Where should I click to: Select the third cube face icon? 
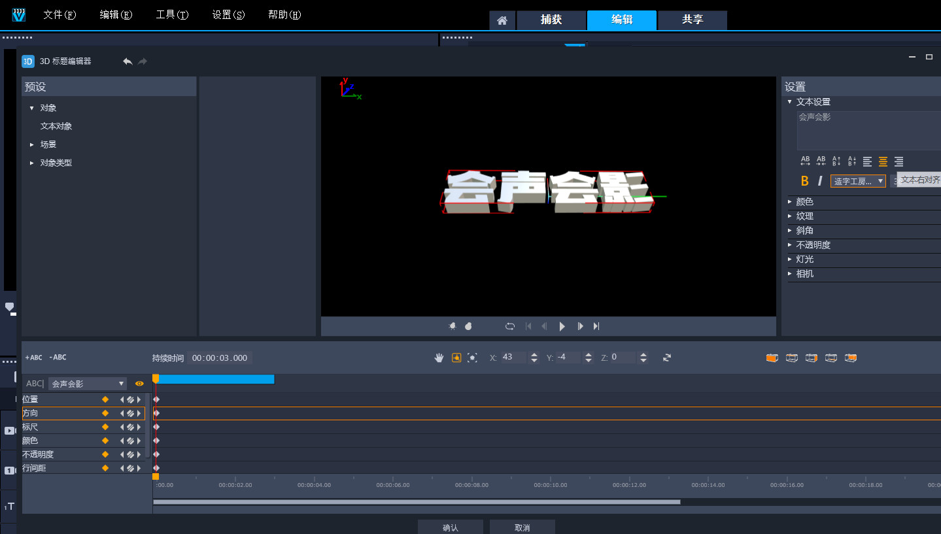(x=812, y=358)
